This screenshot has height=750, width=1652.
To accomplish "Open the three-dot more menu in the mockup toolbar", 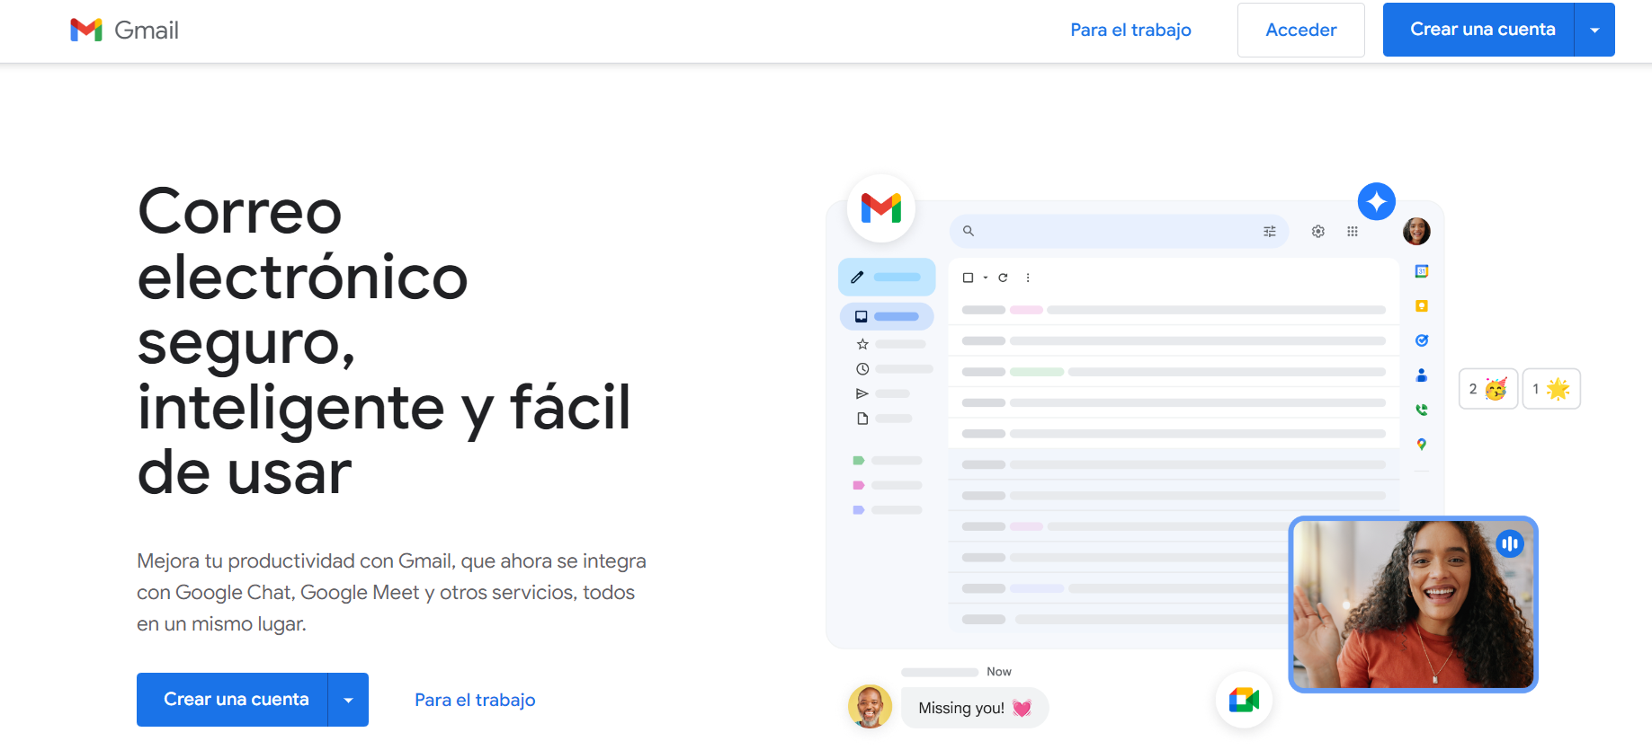I will coord(1028,278).
